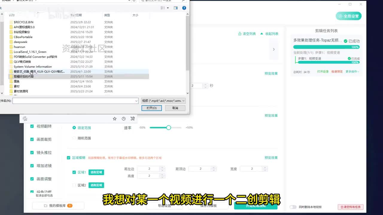Toggle 同时删除本地视频 switch
Image resolution: width=383 pixels, height=215 pixels.
(x=293, y=207)
